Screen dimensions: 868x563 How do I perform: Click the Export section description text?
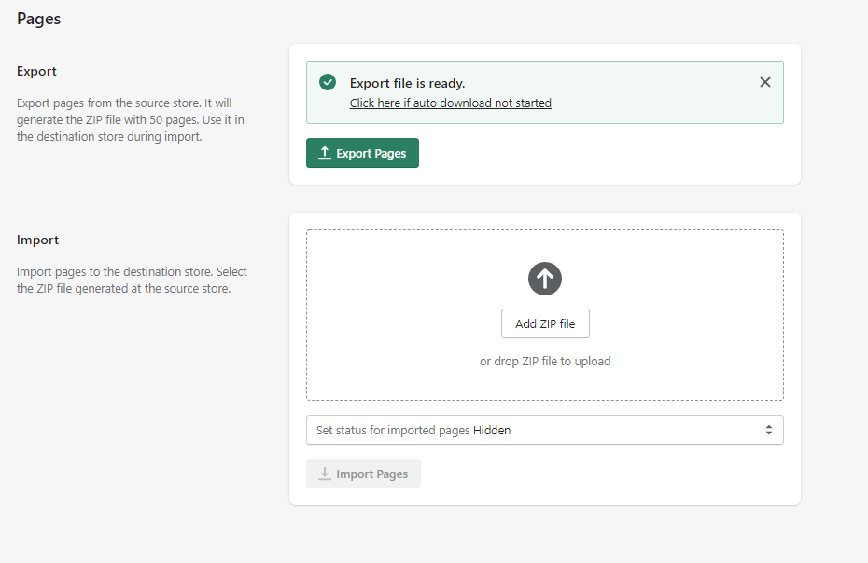[x=131, y=120]
